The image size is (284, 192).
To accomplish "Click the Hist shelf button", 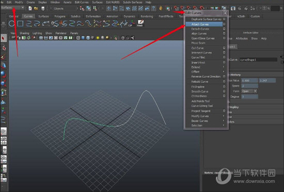I will click(x=140, y=23).
